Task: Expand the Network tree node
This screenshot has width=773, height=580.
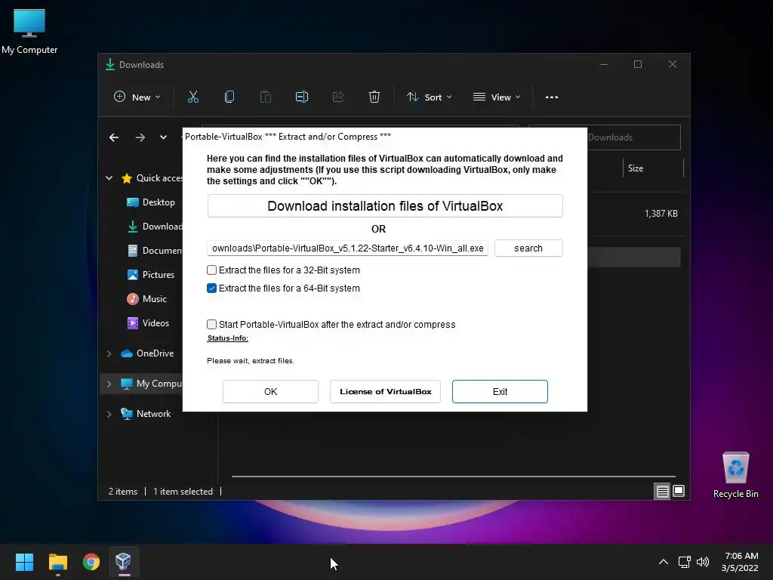Action: click(x=109, y=415)
